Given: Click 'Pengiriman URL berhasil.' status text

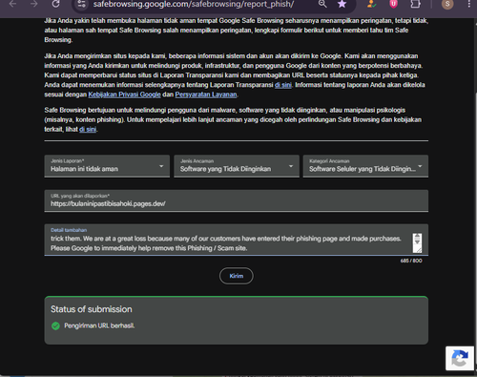Looking at the screenshot, I should (99, 325).
